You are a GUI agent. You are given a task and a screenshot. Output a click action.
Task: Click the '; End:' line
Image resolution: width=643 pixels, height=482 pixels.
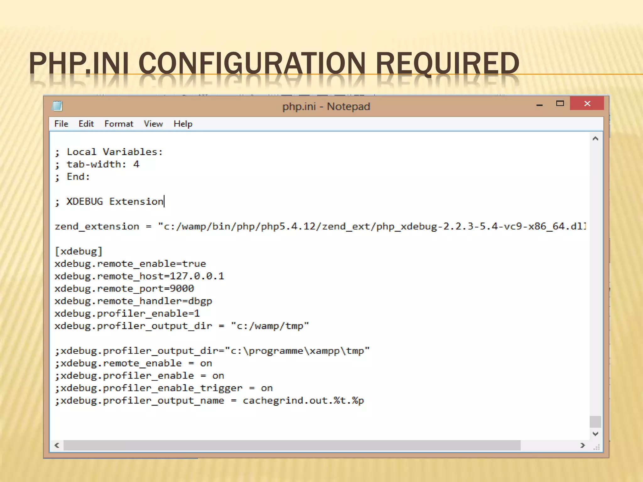pos(73,177)
